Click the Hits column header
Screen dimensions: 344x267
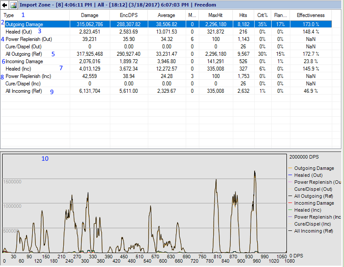243,15
